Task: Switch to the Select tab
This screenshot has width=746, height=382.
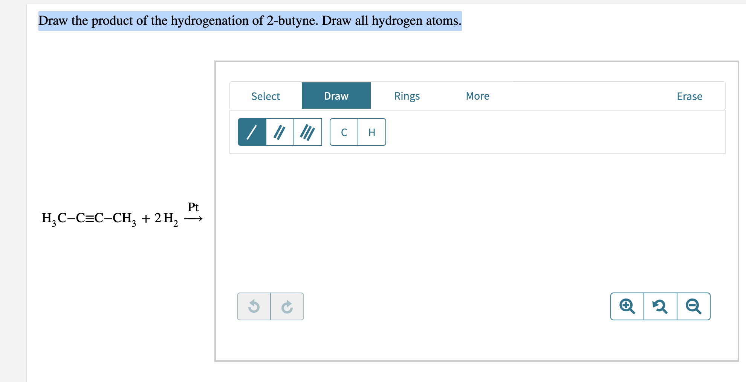Action: [x=266, y=96]
